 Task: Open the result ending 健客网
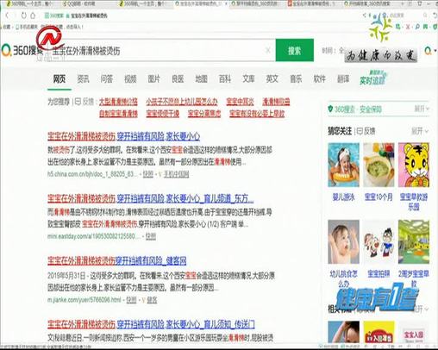coord(117,261)
